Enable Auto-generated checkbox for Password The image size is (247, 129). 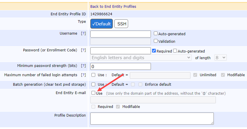point(175,51)
